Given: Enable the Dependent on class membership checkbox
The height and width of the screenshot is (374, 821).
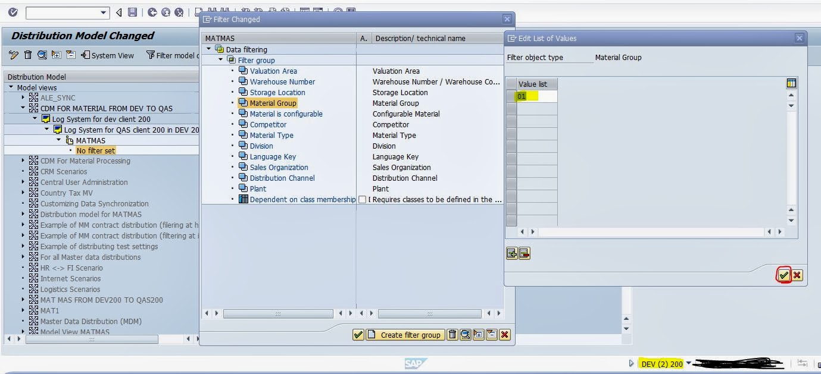Looking at the screenshot, I should tap(362, 200).
